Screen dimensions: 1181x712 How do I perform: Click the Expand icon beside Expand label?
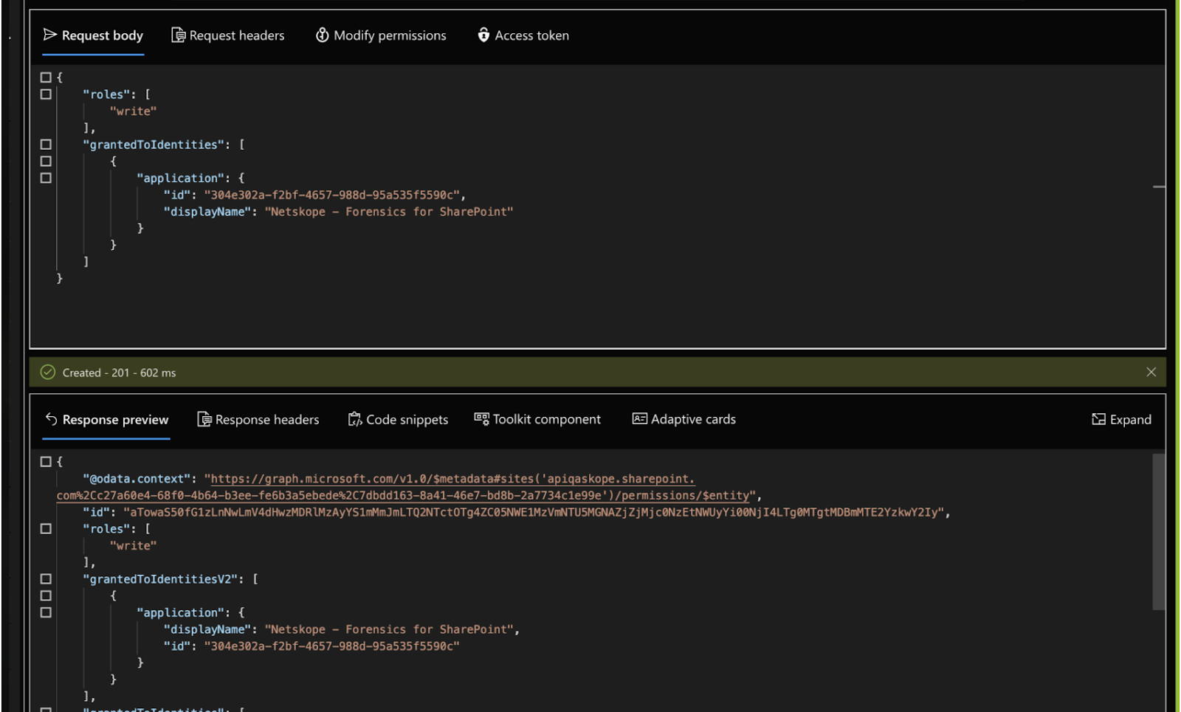coord(1098,420)
